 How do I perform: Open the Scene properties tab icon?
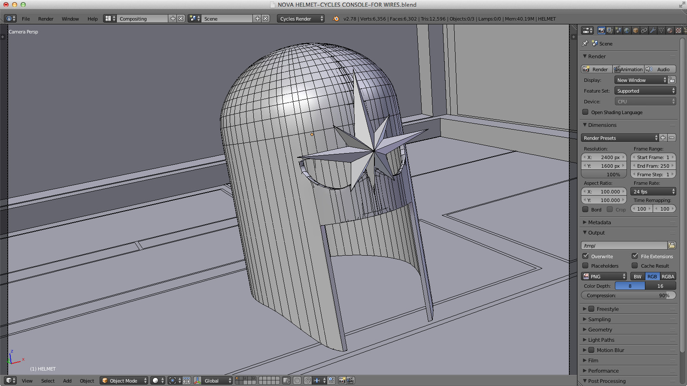[x=618, y=30]
